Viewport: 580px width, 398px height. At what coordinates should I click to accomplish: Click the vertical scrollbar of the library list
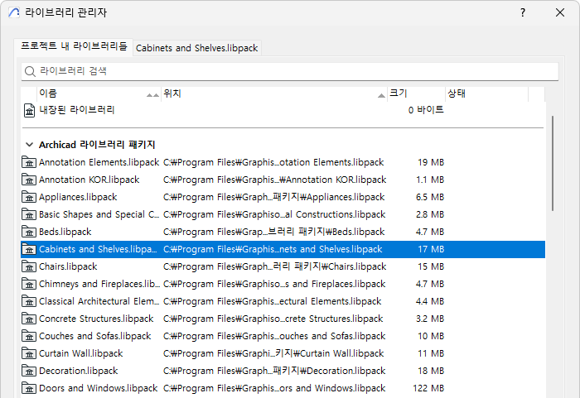click(x=553, y=163)
